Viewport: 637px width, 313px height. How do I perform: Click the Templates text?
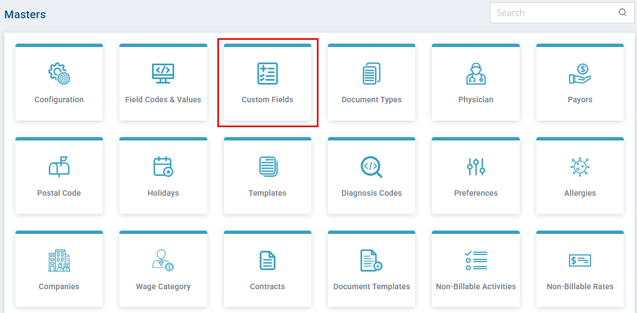267,193
